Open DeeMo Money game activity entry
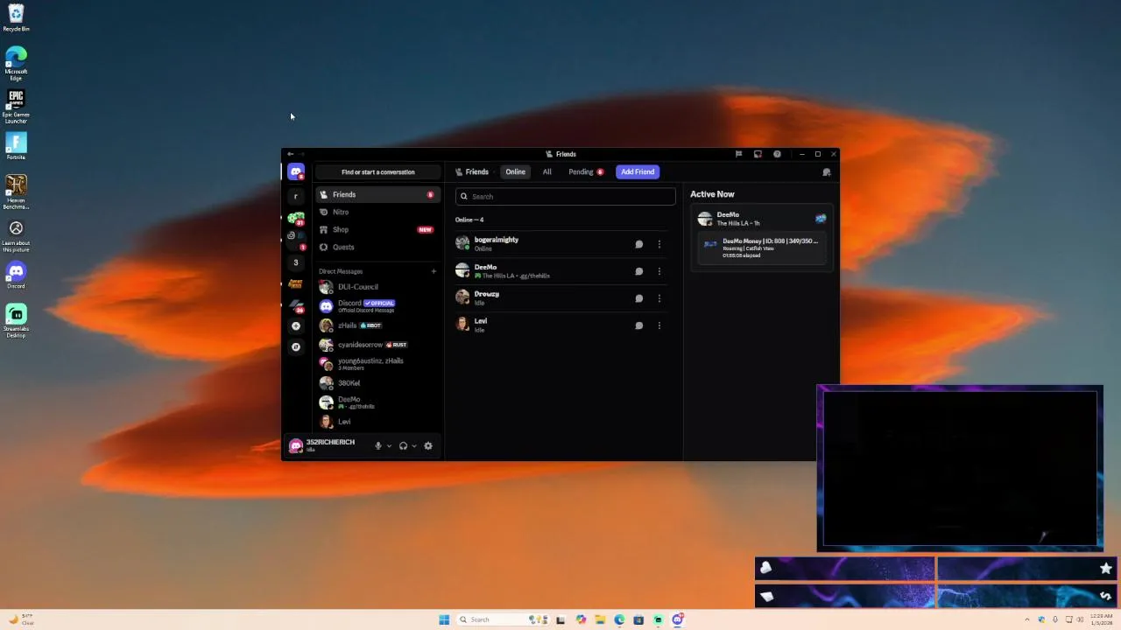 tap(762, 248)
